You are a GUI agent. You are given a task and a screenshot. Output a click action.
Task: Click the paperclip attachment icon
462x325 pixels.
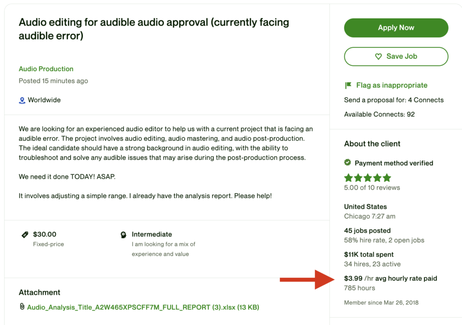pos(22,307)
